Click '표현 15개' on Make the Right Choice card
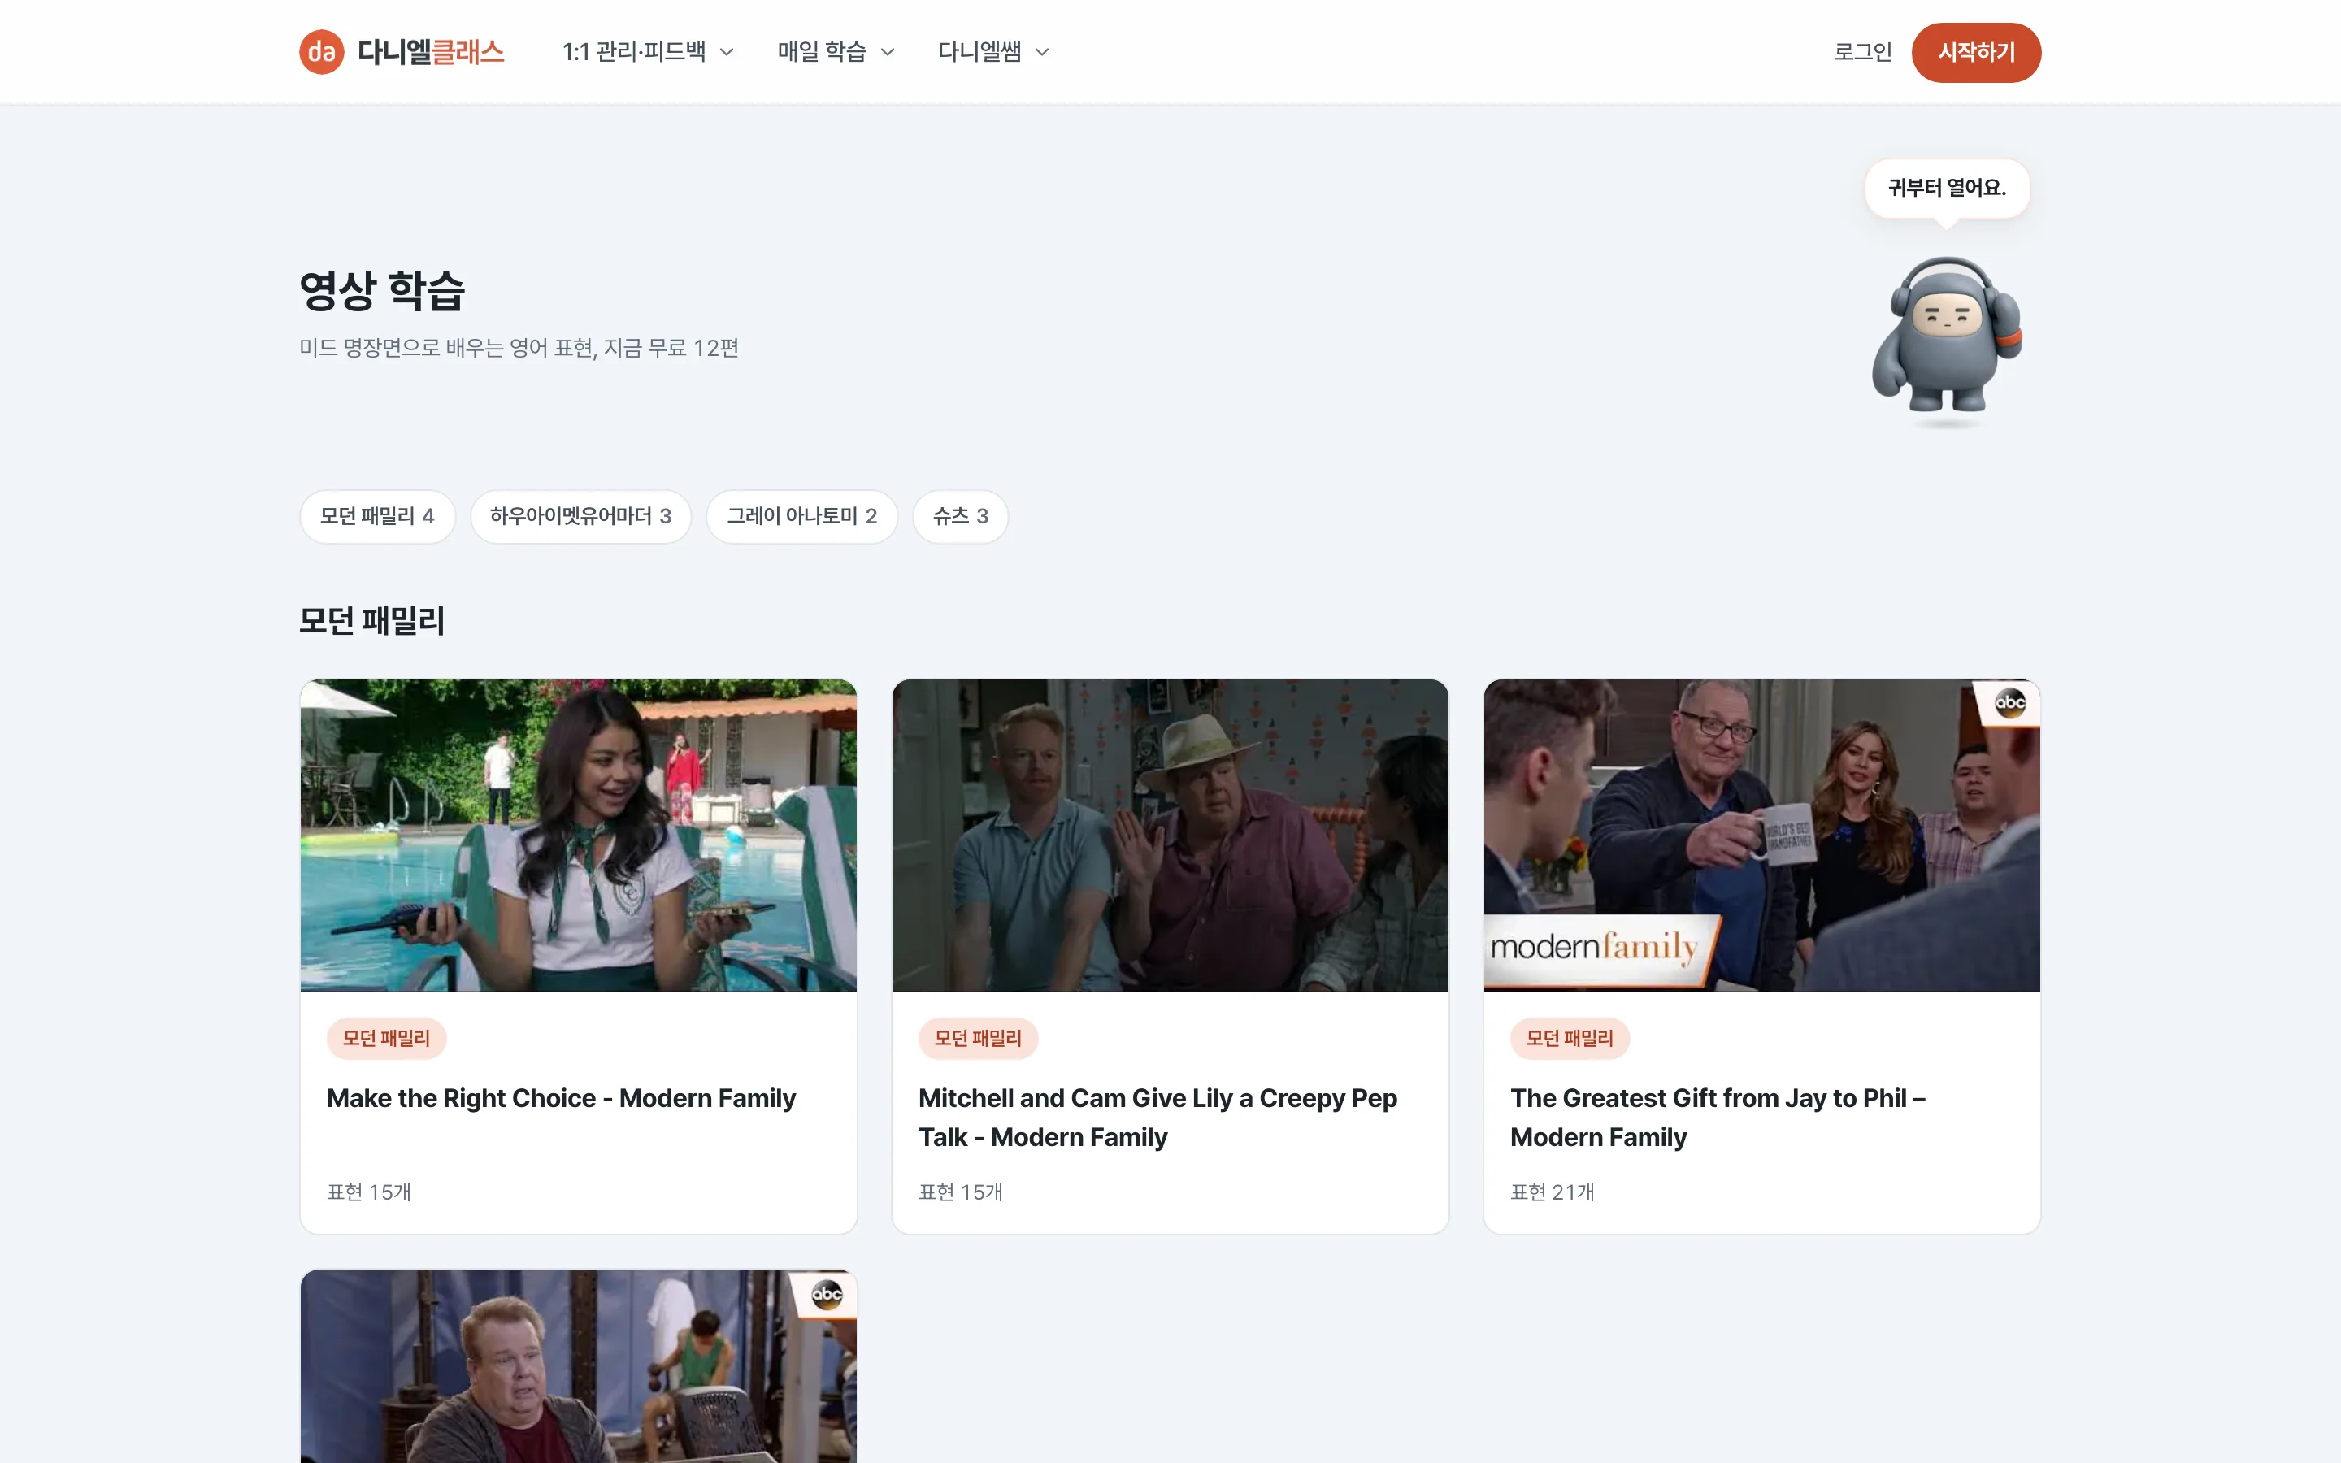The image size is (2341, 1463). [x=368, y=1192]
